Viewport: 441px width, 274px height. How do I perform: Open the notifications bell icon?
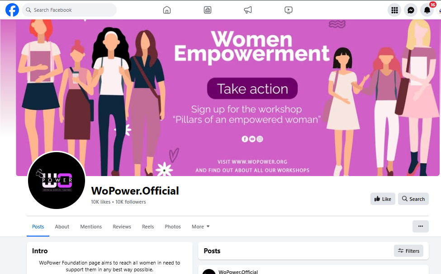tap(427, 10)
